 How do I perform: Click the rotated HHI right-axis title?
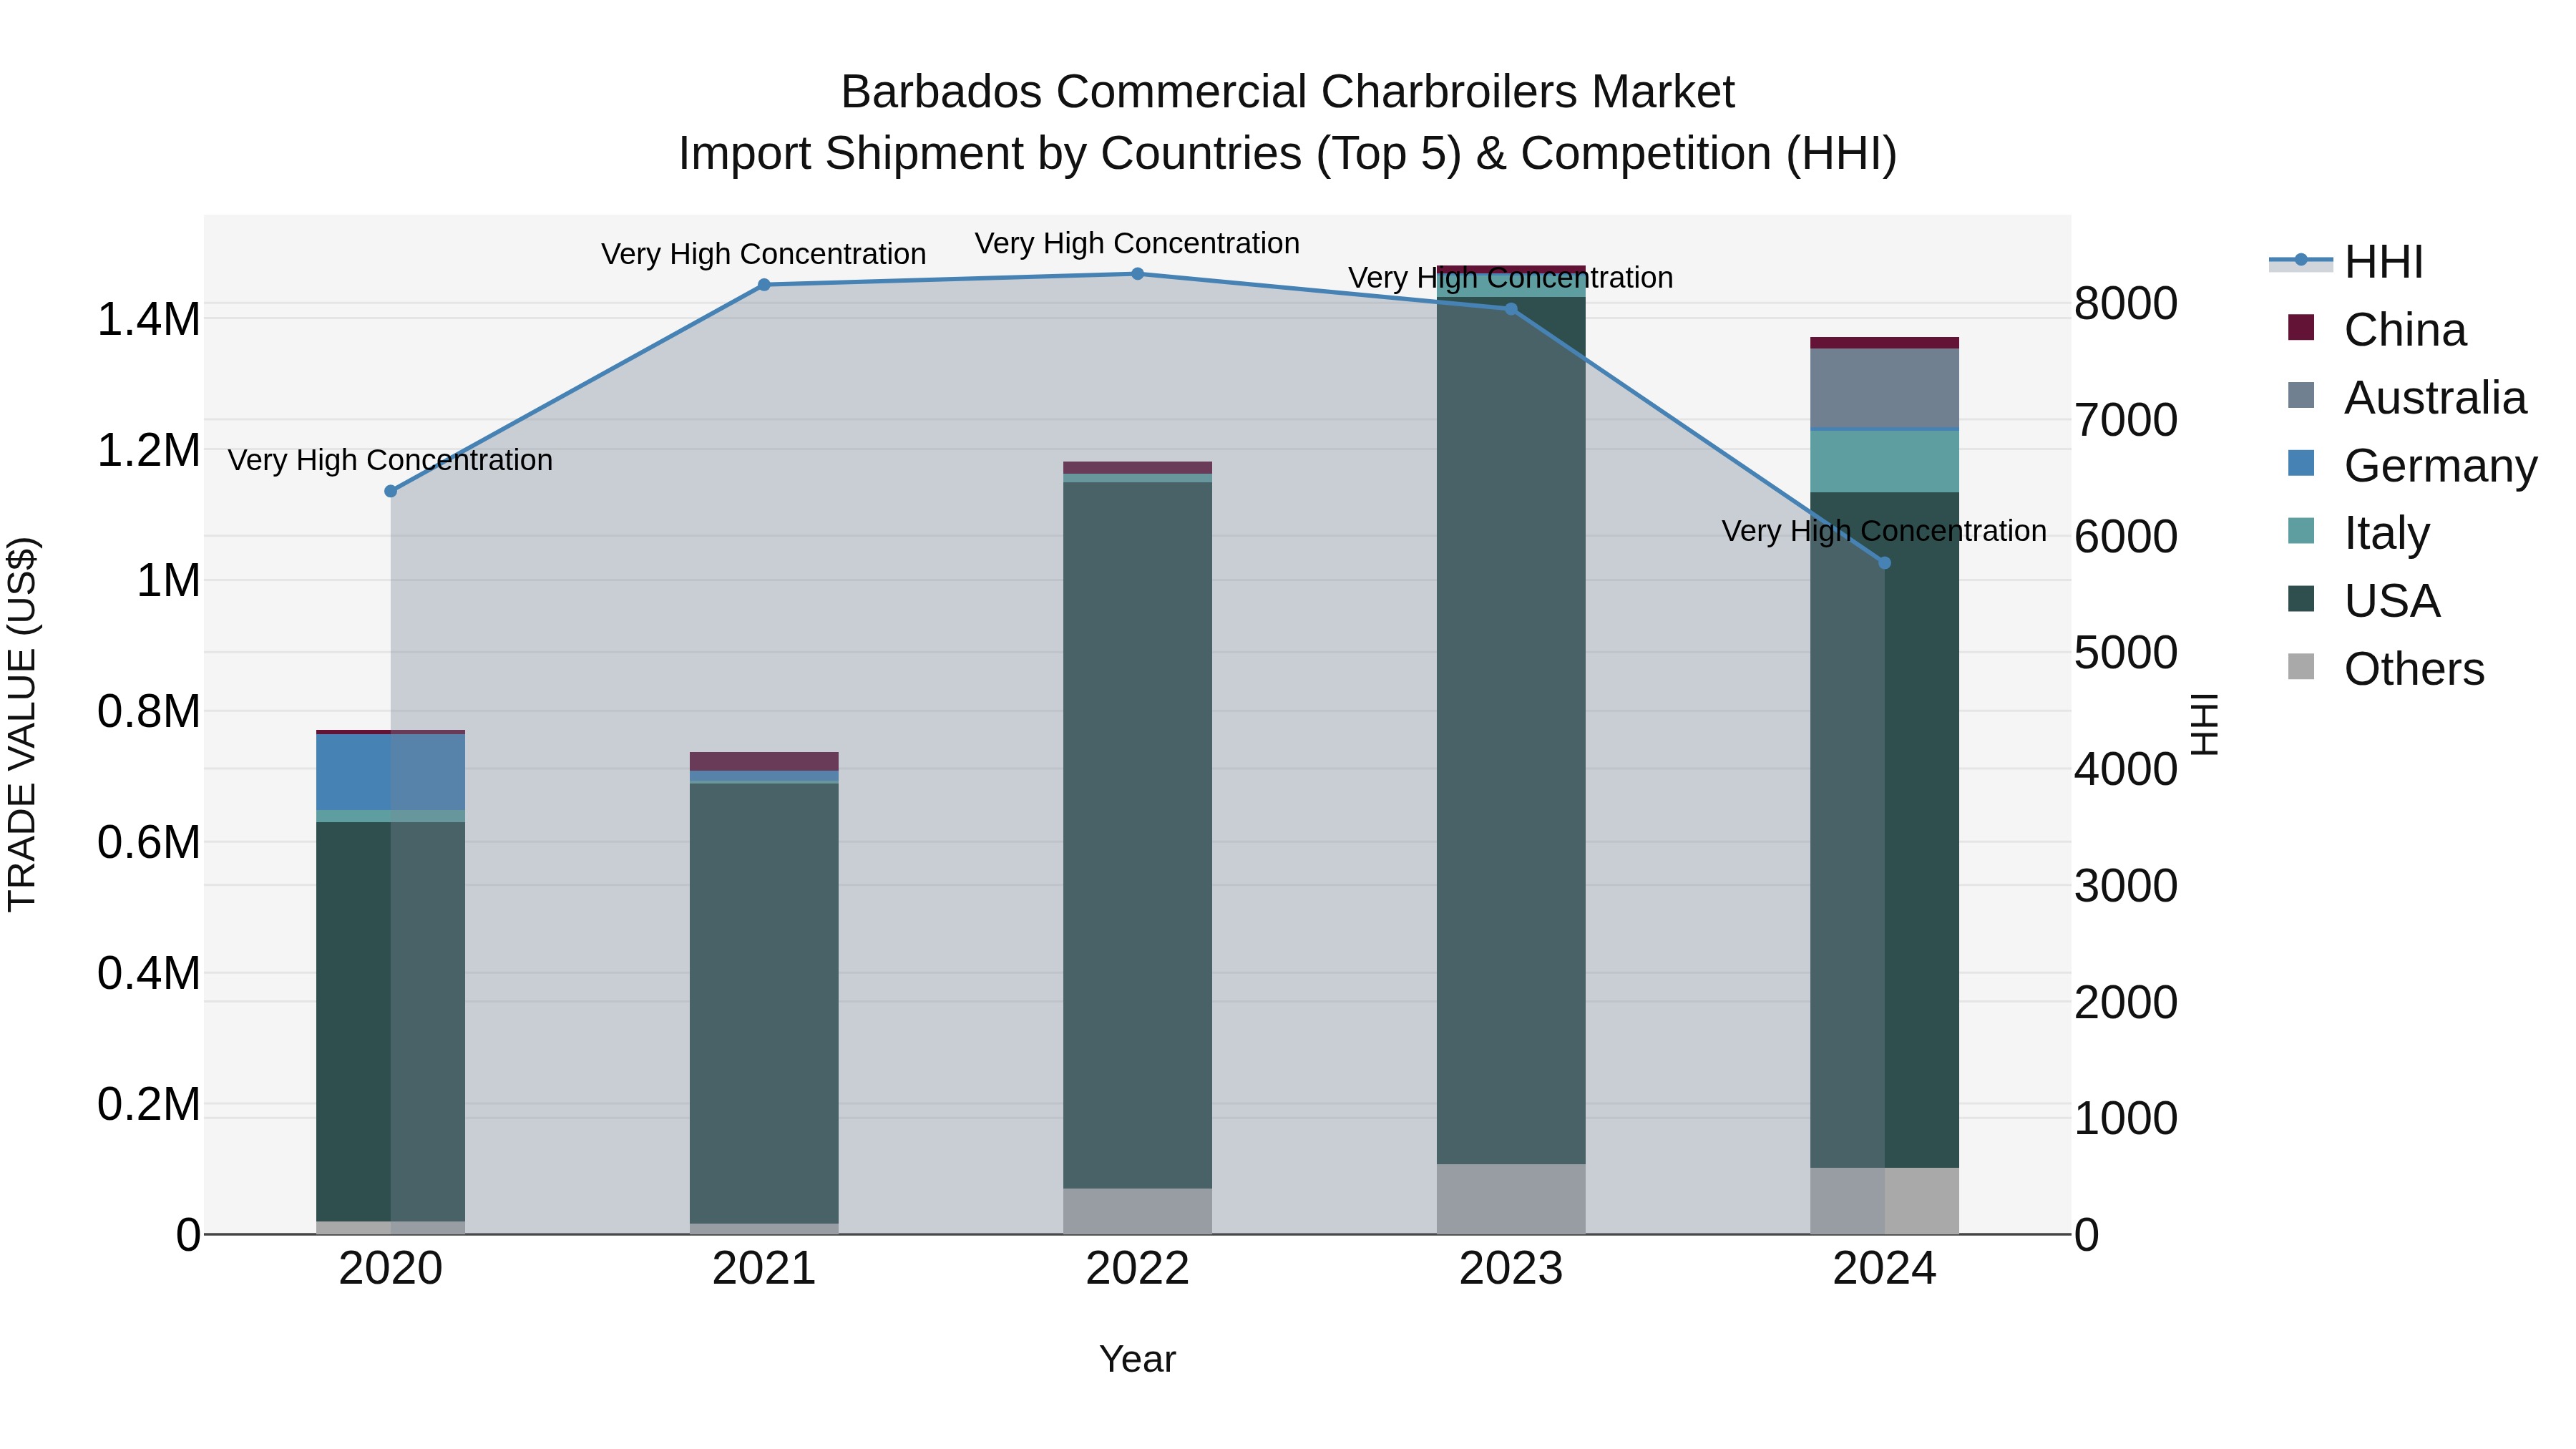(2204, 724)
